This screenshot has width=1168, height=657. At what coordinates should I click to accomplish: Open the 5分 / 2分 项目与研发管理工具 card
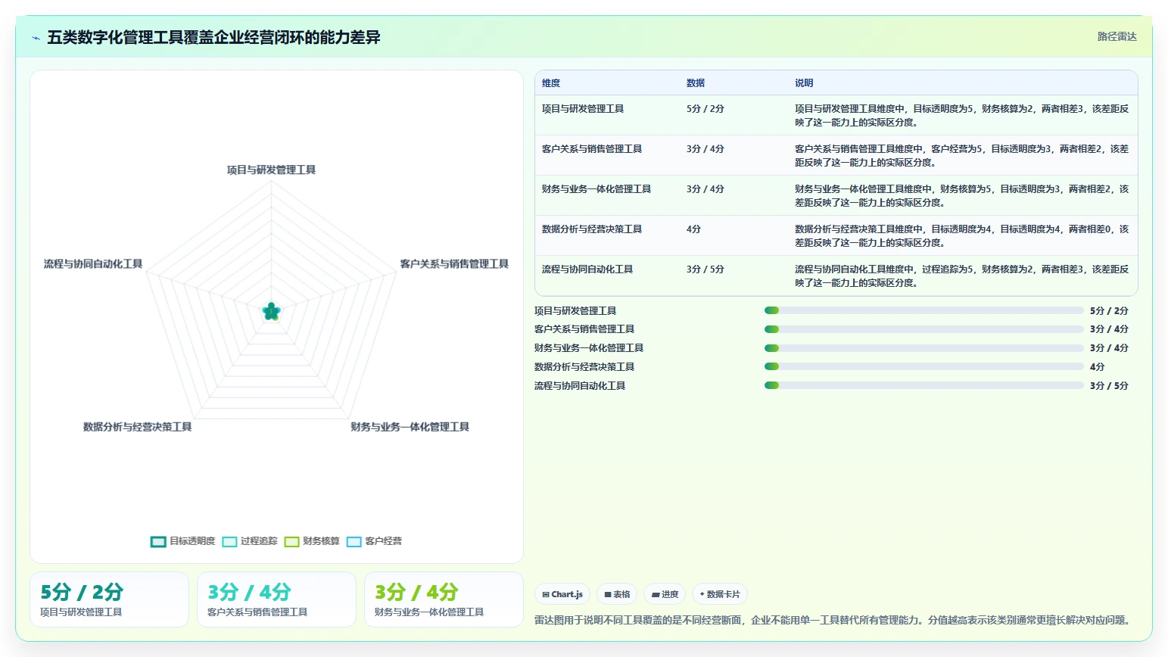109,599
